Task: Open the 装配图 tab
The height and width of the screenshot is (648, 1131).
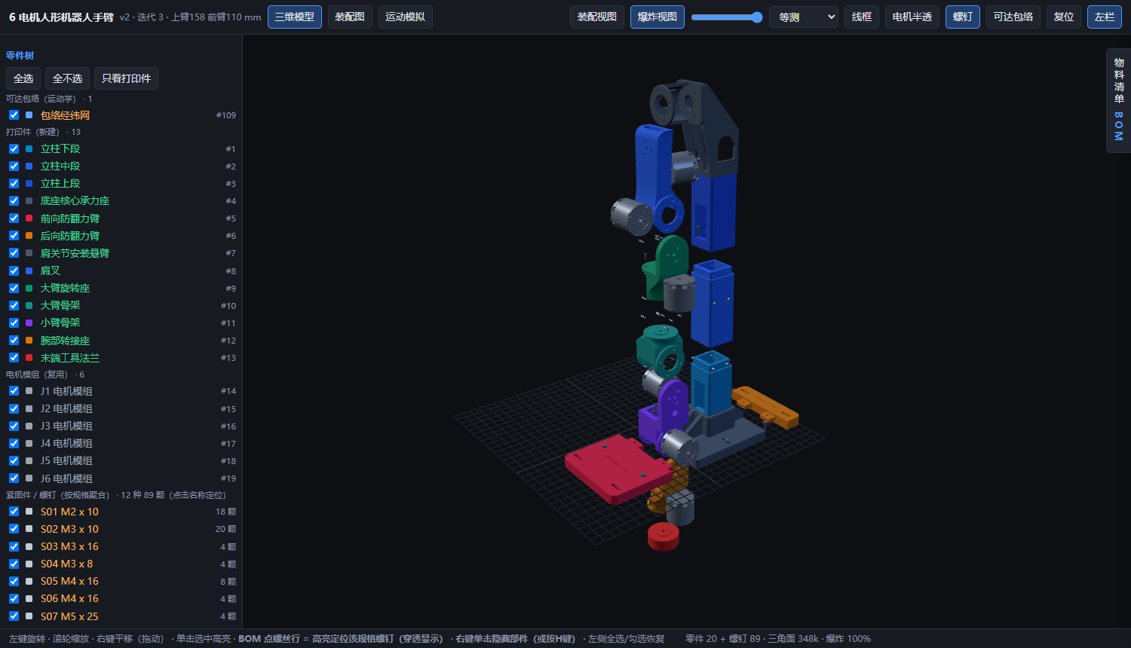Action: pyautogui.click(x=350, y=17)
